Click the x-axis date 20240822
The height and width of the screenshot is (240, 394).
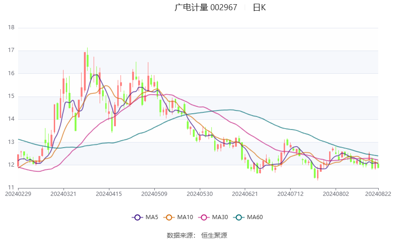coord(378,194)
